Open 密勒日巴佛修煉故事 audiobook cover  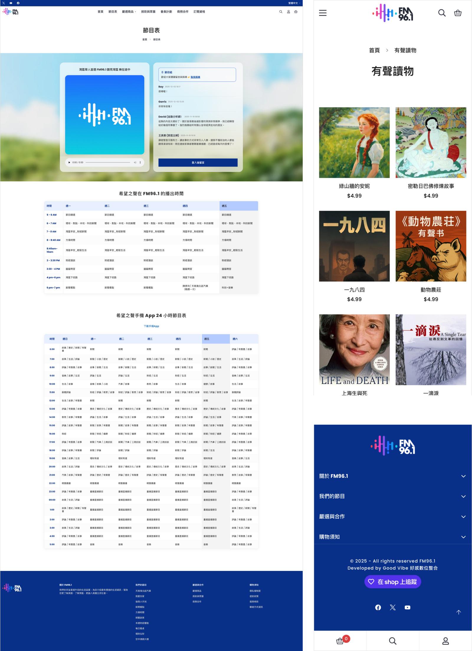431,143
